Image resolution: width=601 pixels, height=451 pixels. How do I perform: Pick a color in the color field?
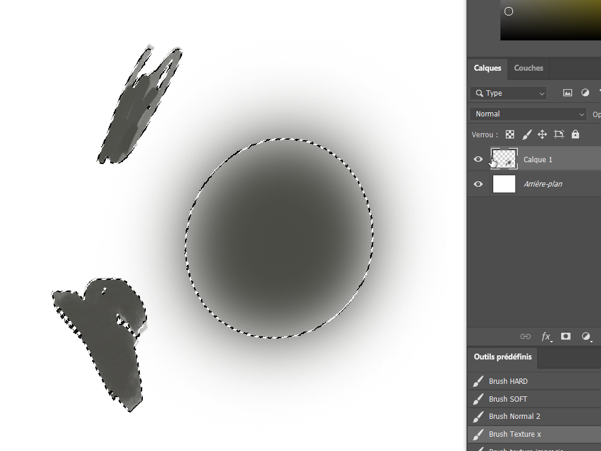550,21
